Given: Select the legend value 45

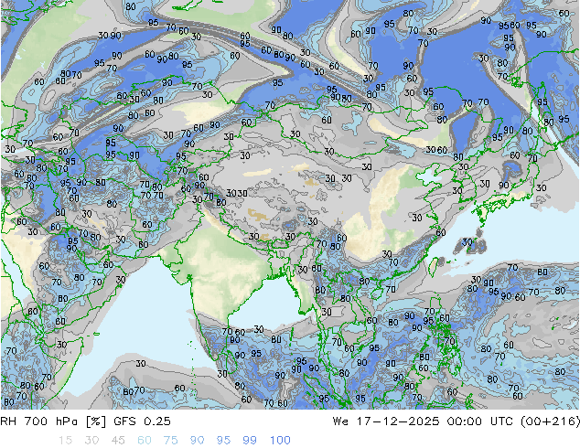Looking at the screenshot, I should click(x=118, y=441).
